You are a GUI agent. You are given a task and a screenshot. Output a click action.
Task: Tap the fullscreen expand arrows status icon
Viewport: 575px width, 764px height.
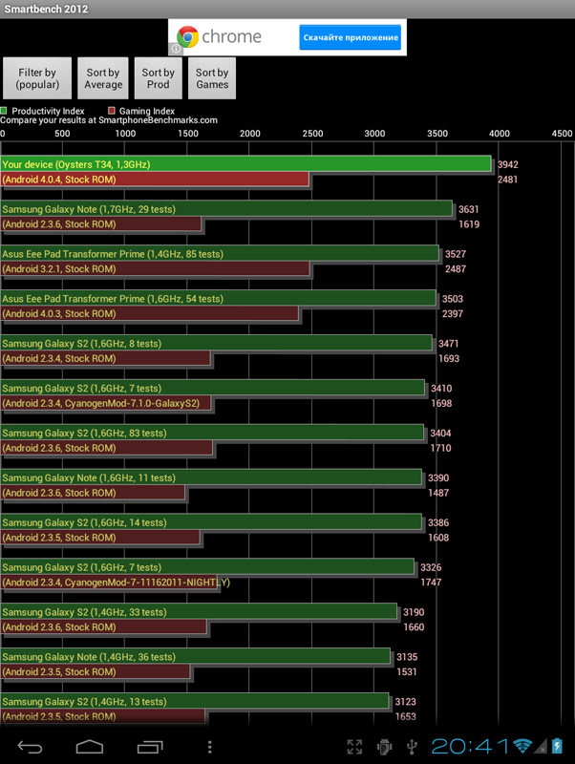click(354, 747)
